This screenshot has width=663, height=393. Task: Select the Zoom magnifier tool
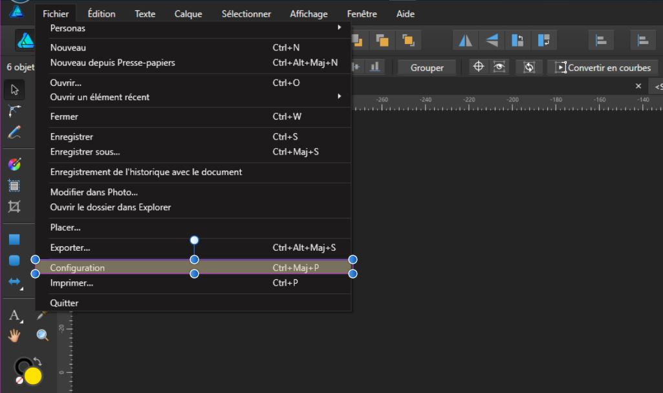(x=42, y=335)
